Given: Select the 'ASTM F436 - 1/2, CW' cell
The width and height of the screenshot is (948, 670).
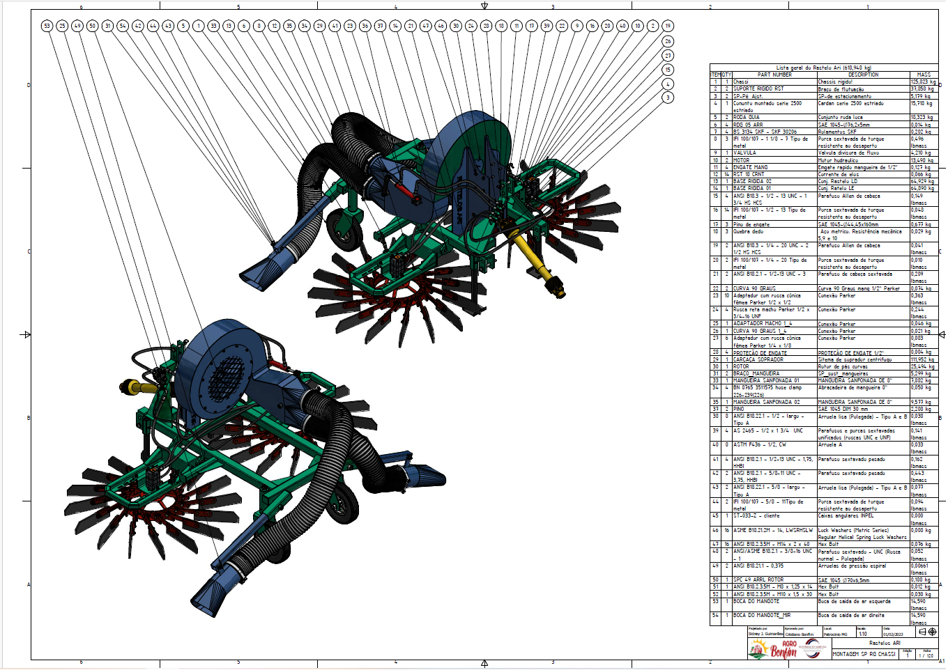Looking at the screenshot, I should click(x=774, y=448).
